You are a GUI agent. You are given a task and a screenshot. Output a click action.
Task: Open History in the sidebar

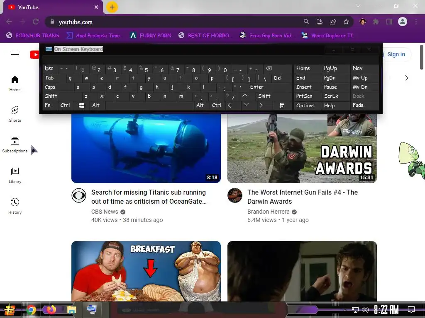pyautogui.click(x=15, y=206)
